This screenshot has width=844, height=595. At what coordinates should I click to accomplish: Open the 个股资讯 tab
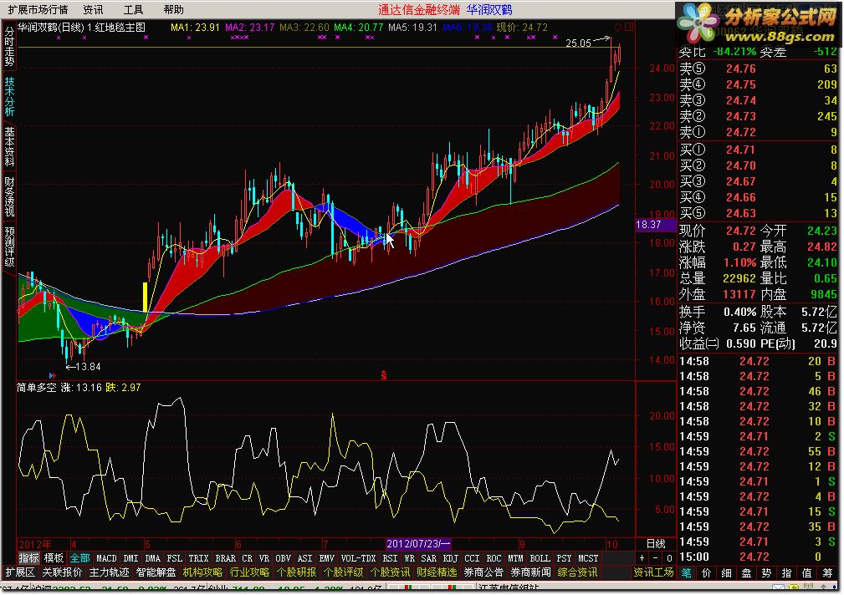tap(391, 572)
